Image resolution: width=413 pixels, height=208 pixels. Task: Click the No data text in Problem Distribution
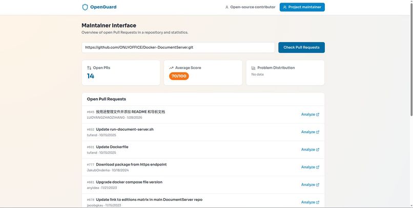coord(257,74)
